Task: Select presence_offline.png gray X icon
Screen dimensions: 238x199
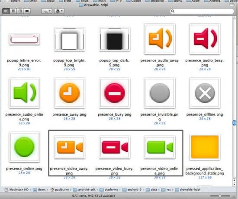Action: 205,93
